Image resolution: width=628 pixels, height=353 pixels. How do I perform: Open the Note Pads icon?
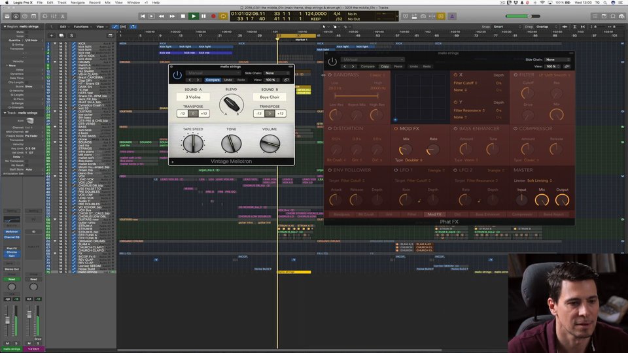[604, 16]
